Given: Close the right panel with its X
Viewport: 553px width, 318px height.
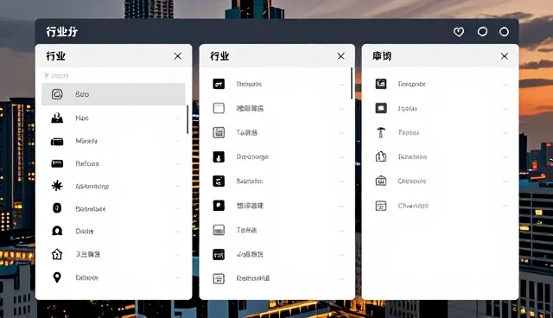Looking at the screenshot, I should coord(505,56).
